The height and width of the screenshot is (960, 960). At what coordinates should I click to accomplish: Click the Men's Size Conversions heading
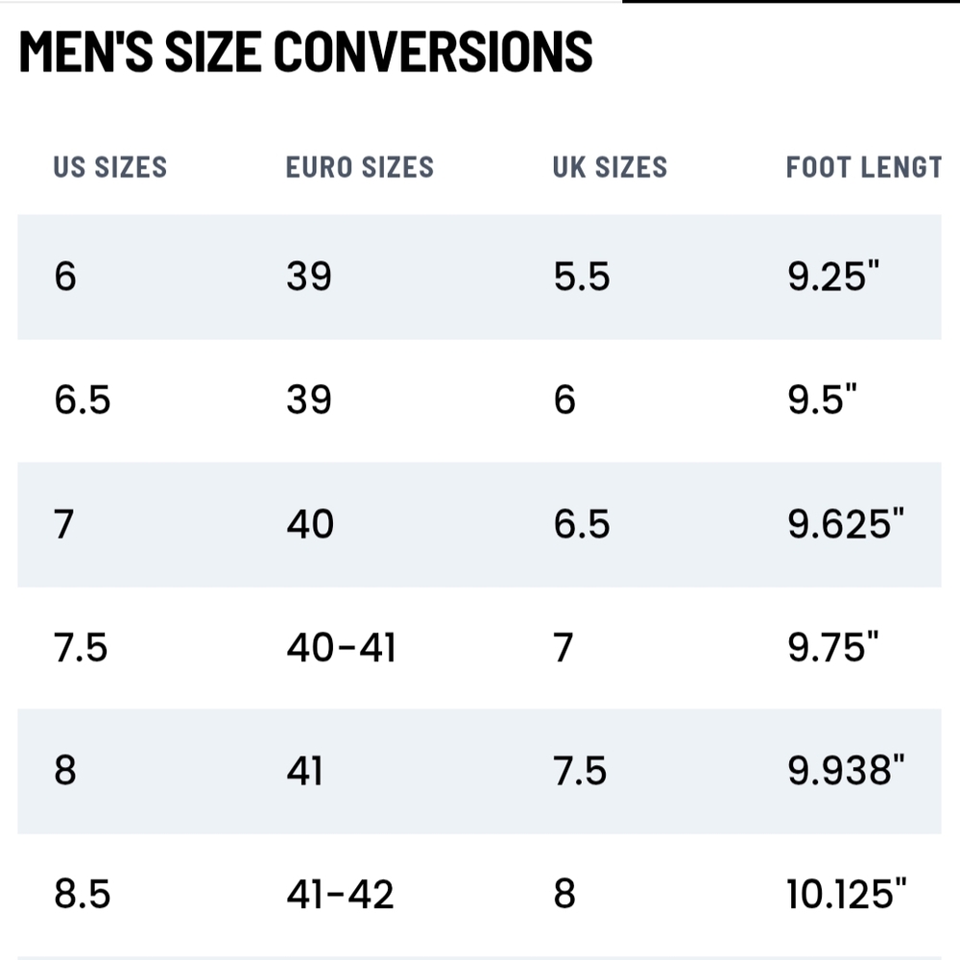[306, 52]
